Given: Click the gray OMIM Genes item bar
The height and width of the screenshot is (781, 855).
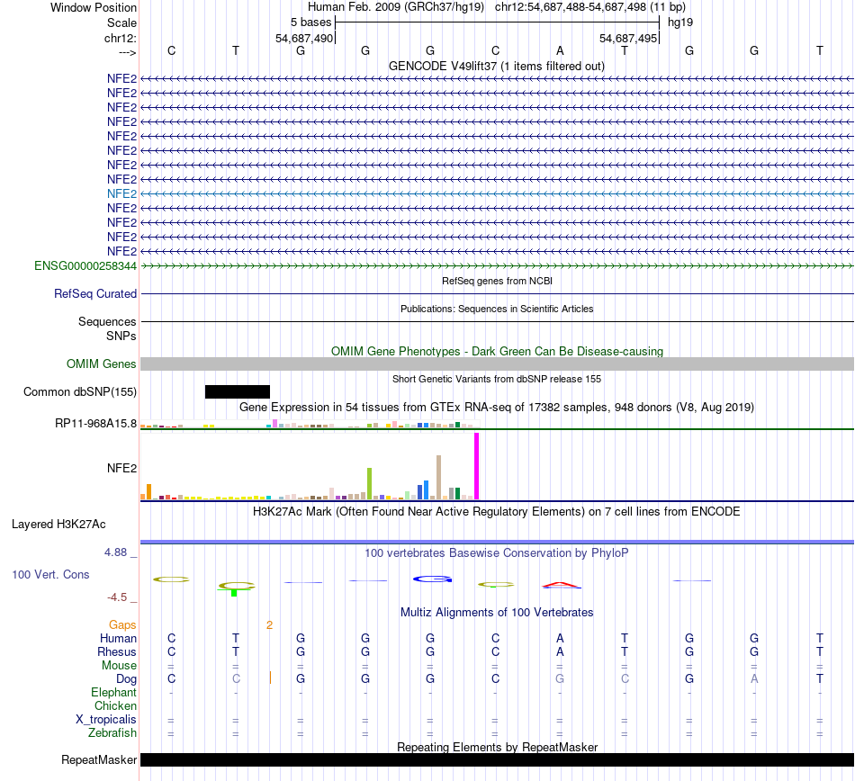Looking at the screenshot, I should (x=497, y=364).
